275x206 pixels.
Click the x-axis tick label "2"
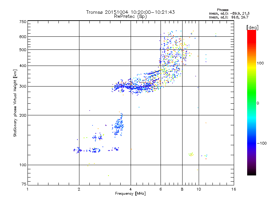(x=79, y=189)
